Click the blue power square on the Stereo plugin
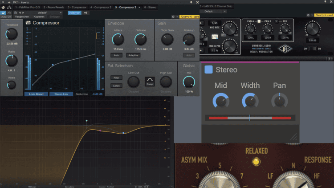Viewport: 334px width, 188px height. 208,69
